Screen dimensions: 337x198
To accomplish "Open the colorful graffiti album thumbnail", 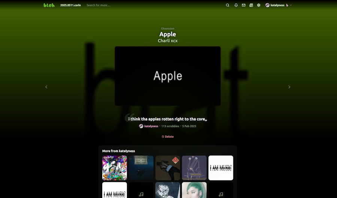I will pos(115,168).
